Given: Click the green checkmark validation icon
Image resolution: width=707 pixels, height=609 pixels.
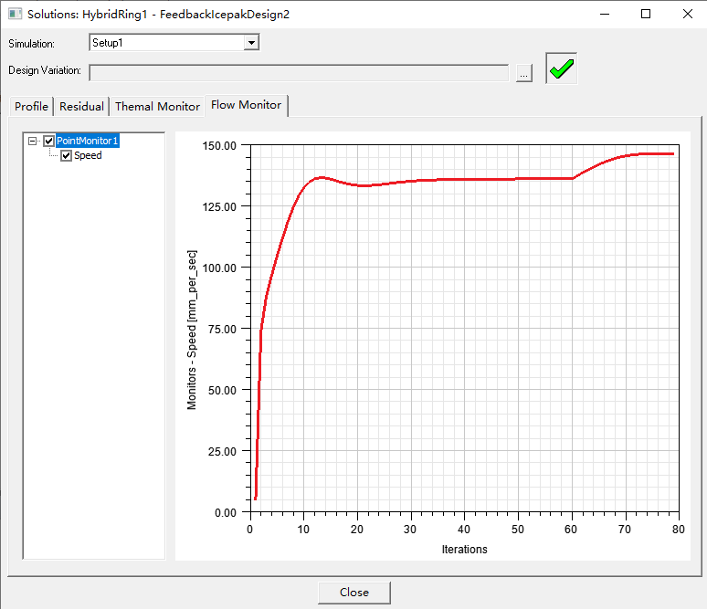Looking at the screenshot, I should 562,69.
